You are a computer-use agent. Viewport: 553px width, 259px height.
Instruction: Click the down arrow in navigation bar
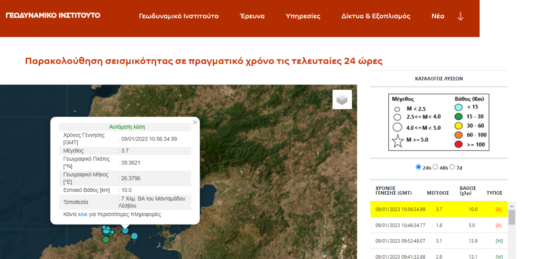460,16
